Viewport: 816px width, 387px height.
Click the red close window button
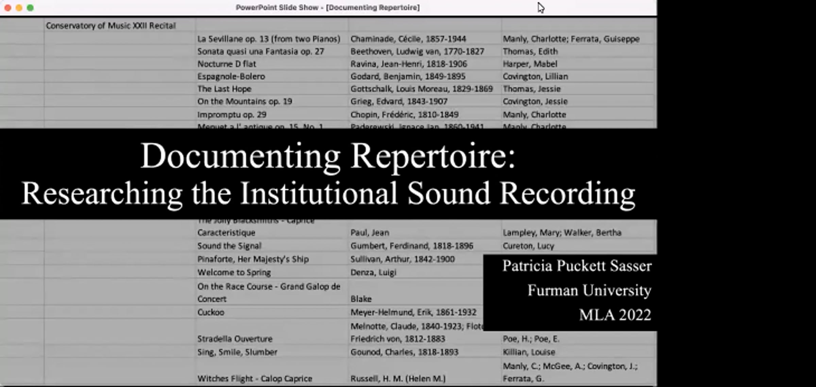click(8, 7)
